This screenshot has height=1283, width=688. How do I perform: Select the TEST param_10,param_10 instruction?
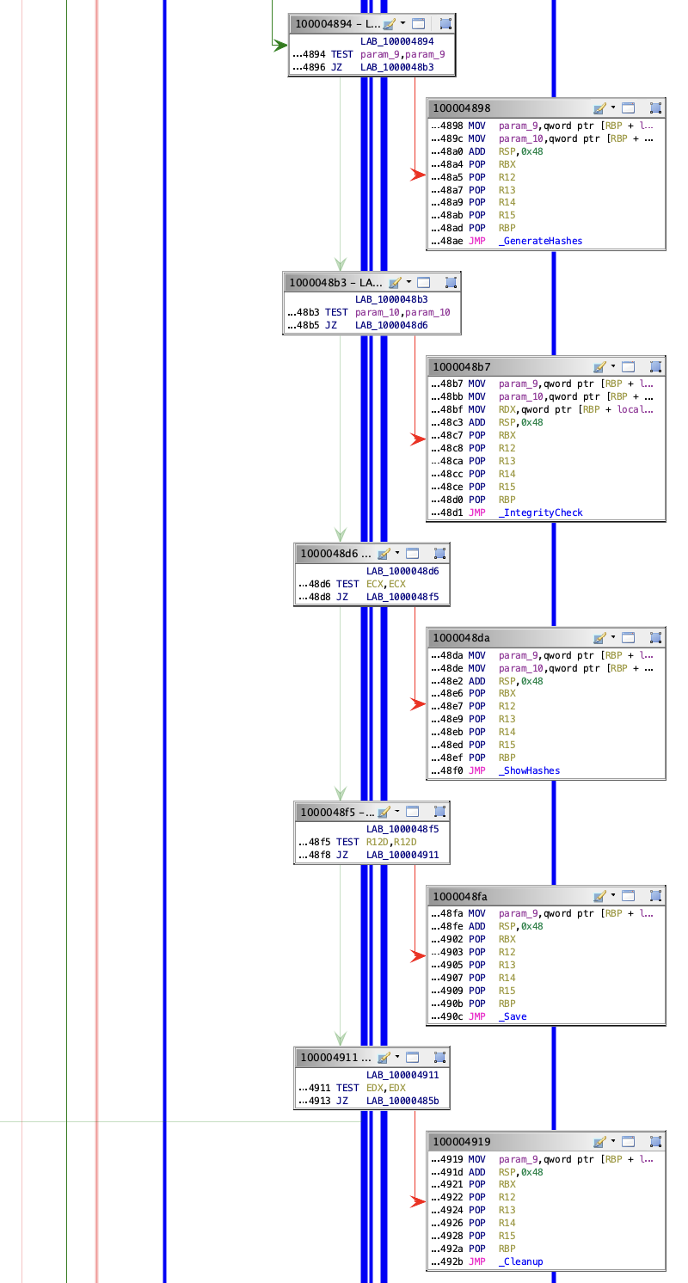coord(368,312)
